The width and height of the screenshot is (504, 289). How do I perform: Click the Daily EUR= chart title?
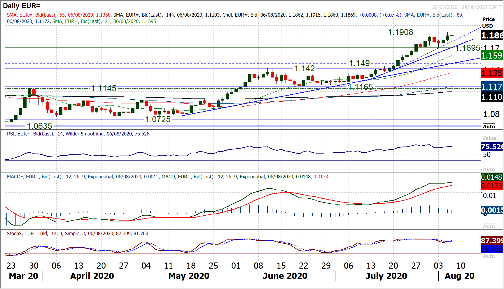[x=22, y=6]
